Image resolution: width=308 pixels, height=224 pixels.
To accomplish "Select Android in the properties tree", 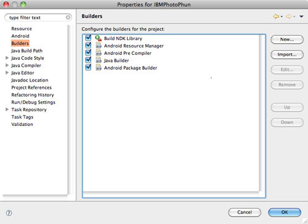I will [20, 36].
